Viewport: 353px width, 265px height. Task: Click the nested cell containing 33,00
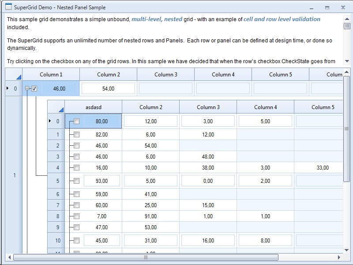coord(323,167)
